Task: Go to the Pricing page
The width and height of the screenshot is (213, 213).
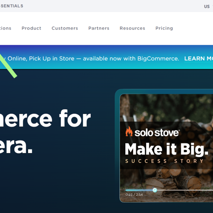Action: (x=164, y=28)
